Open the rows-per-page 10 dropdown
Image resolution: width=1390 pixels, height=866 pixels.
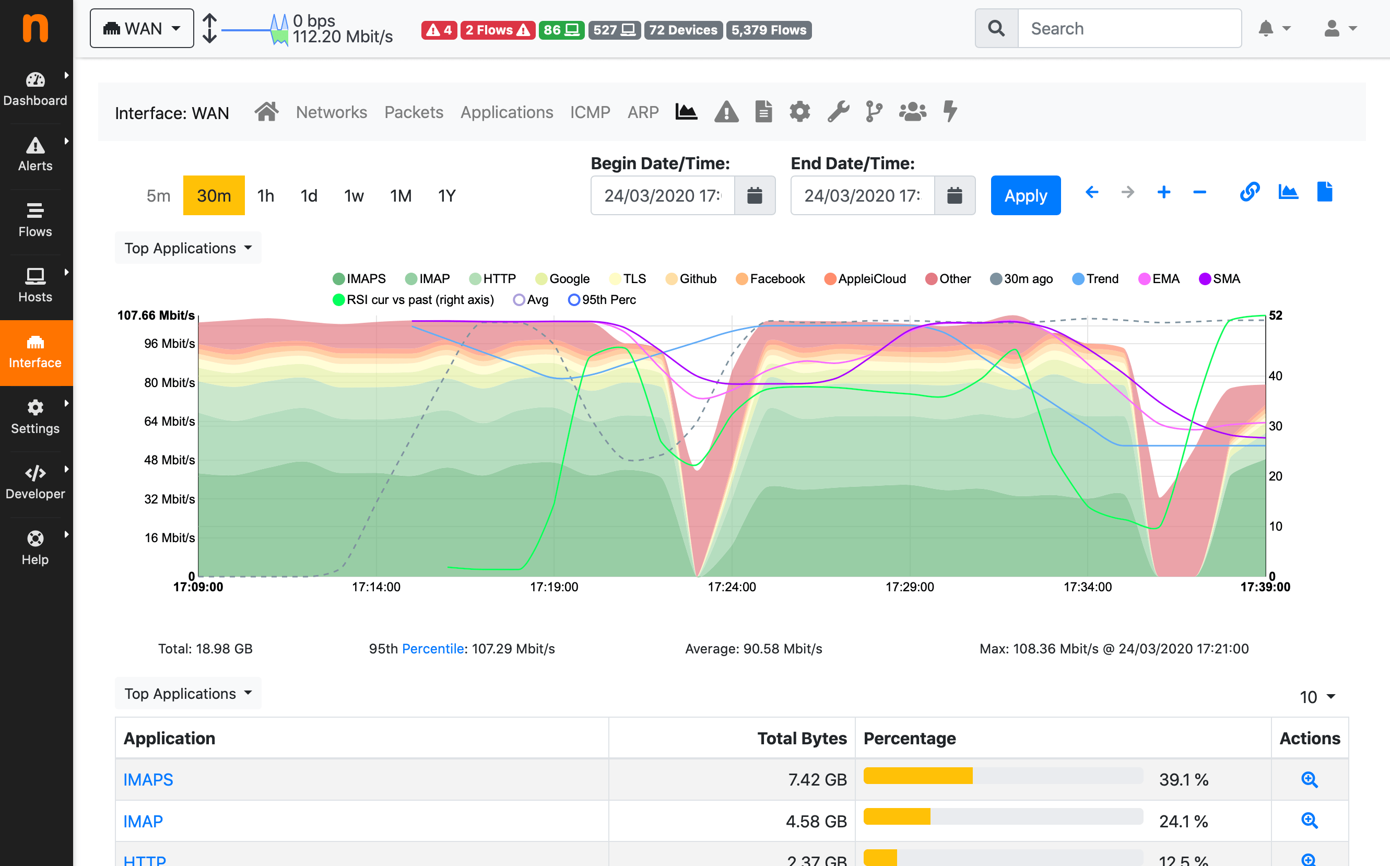point(1317,697)
